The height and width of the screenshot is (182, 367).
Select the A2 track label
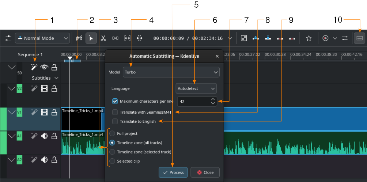19,160
